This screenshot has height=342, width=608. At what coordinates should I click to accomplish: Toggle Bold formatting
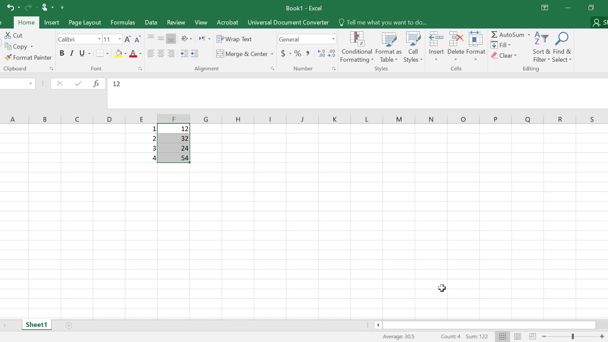pos(62,54)
